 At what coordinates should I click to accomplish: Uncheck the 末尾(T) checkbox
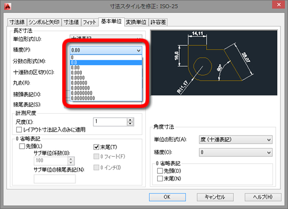coord(96,147)
